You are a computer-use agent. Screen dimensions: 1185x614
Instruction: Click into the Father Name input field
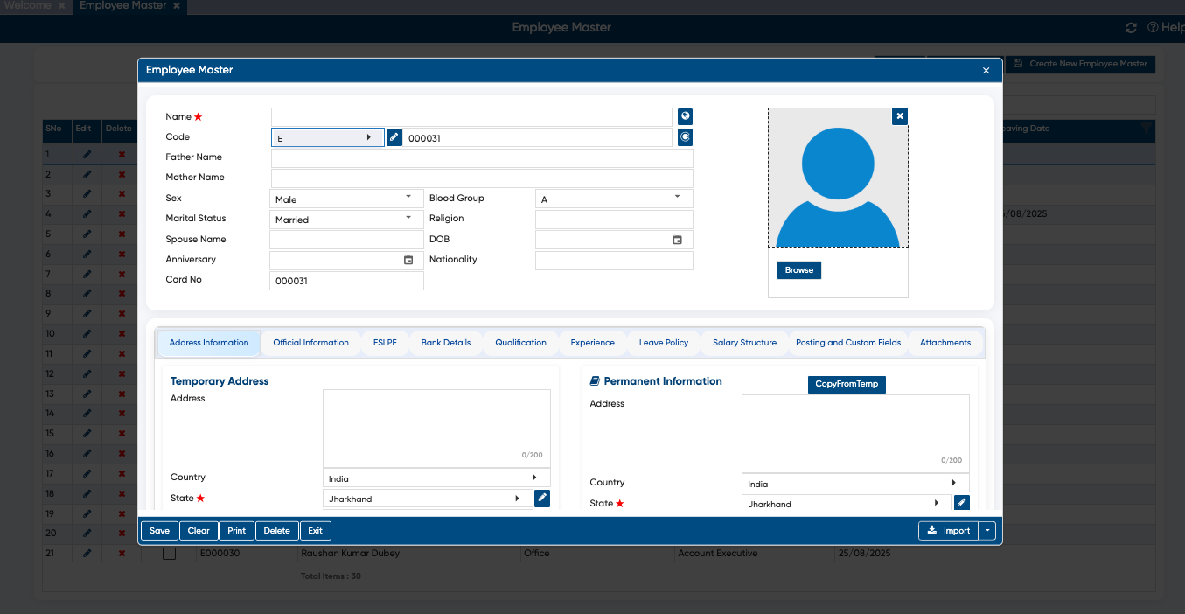(481, 158)
